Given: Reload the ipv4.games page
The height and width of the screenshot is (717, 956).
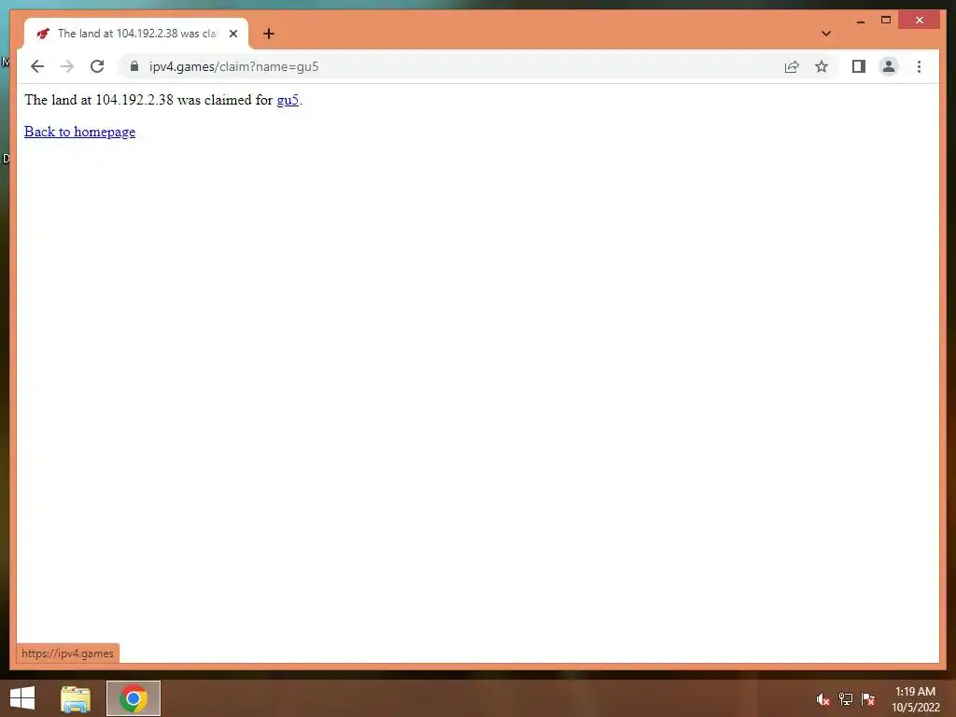Looking at the screenshot, I should pyautogui.click(x=97, y=66).
